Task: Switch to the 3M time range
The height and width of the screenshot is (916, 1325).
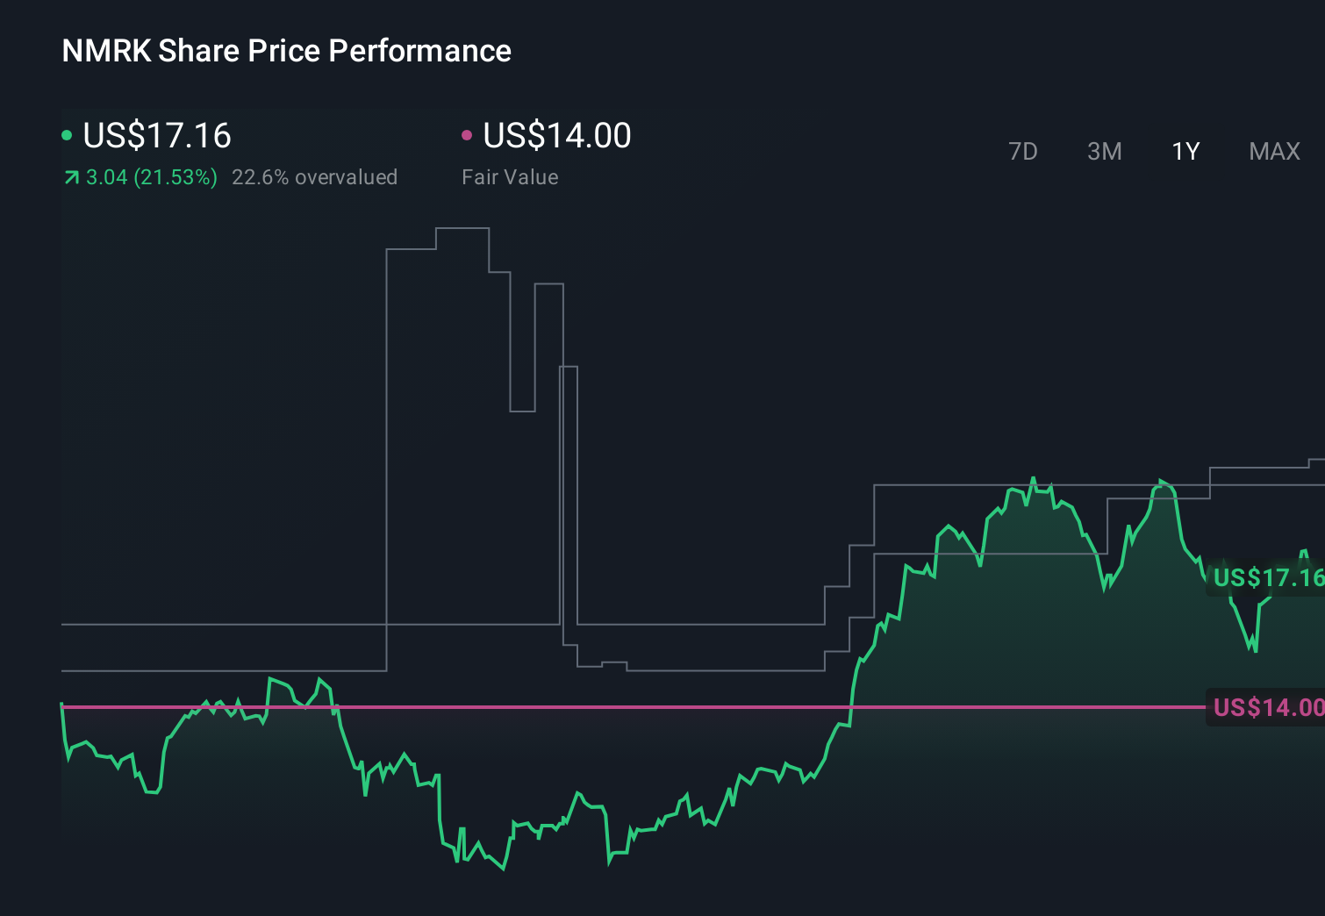Action: 1104,152
